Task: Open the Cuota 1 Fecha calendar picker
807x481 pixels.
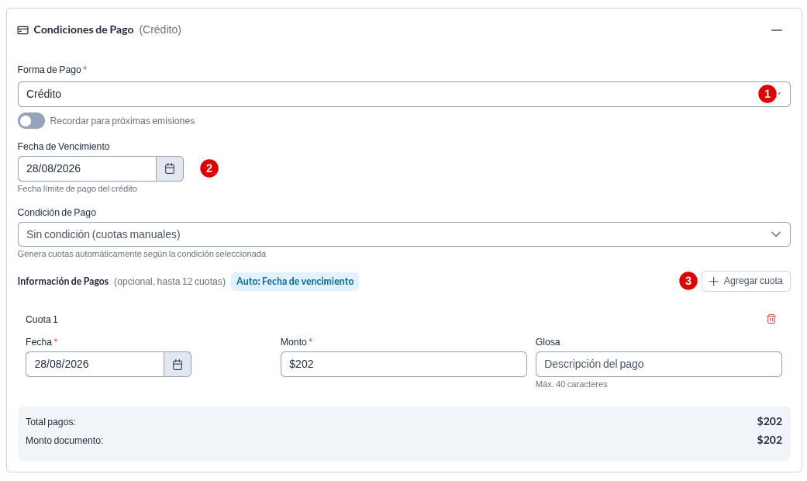Action: pyautogui.click(x=178, y=365)
